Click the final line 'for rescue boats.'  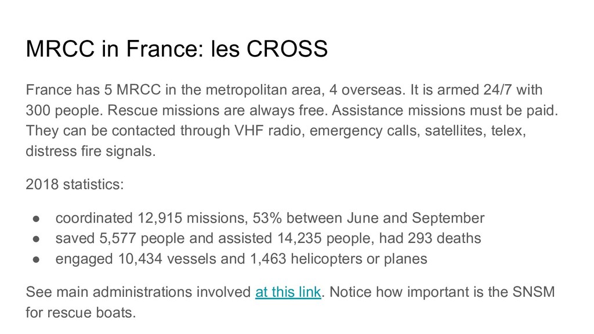point(81,313)
